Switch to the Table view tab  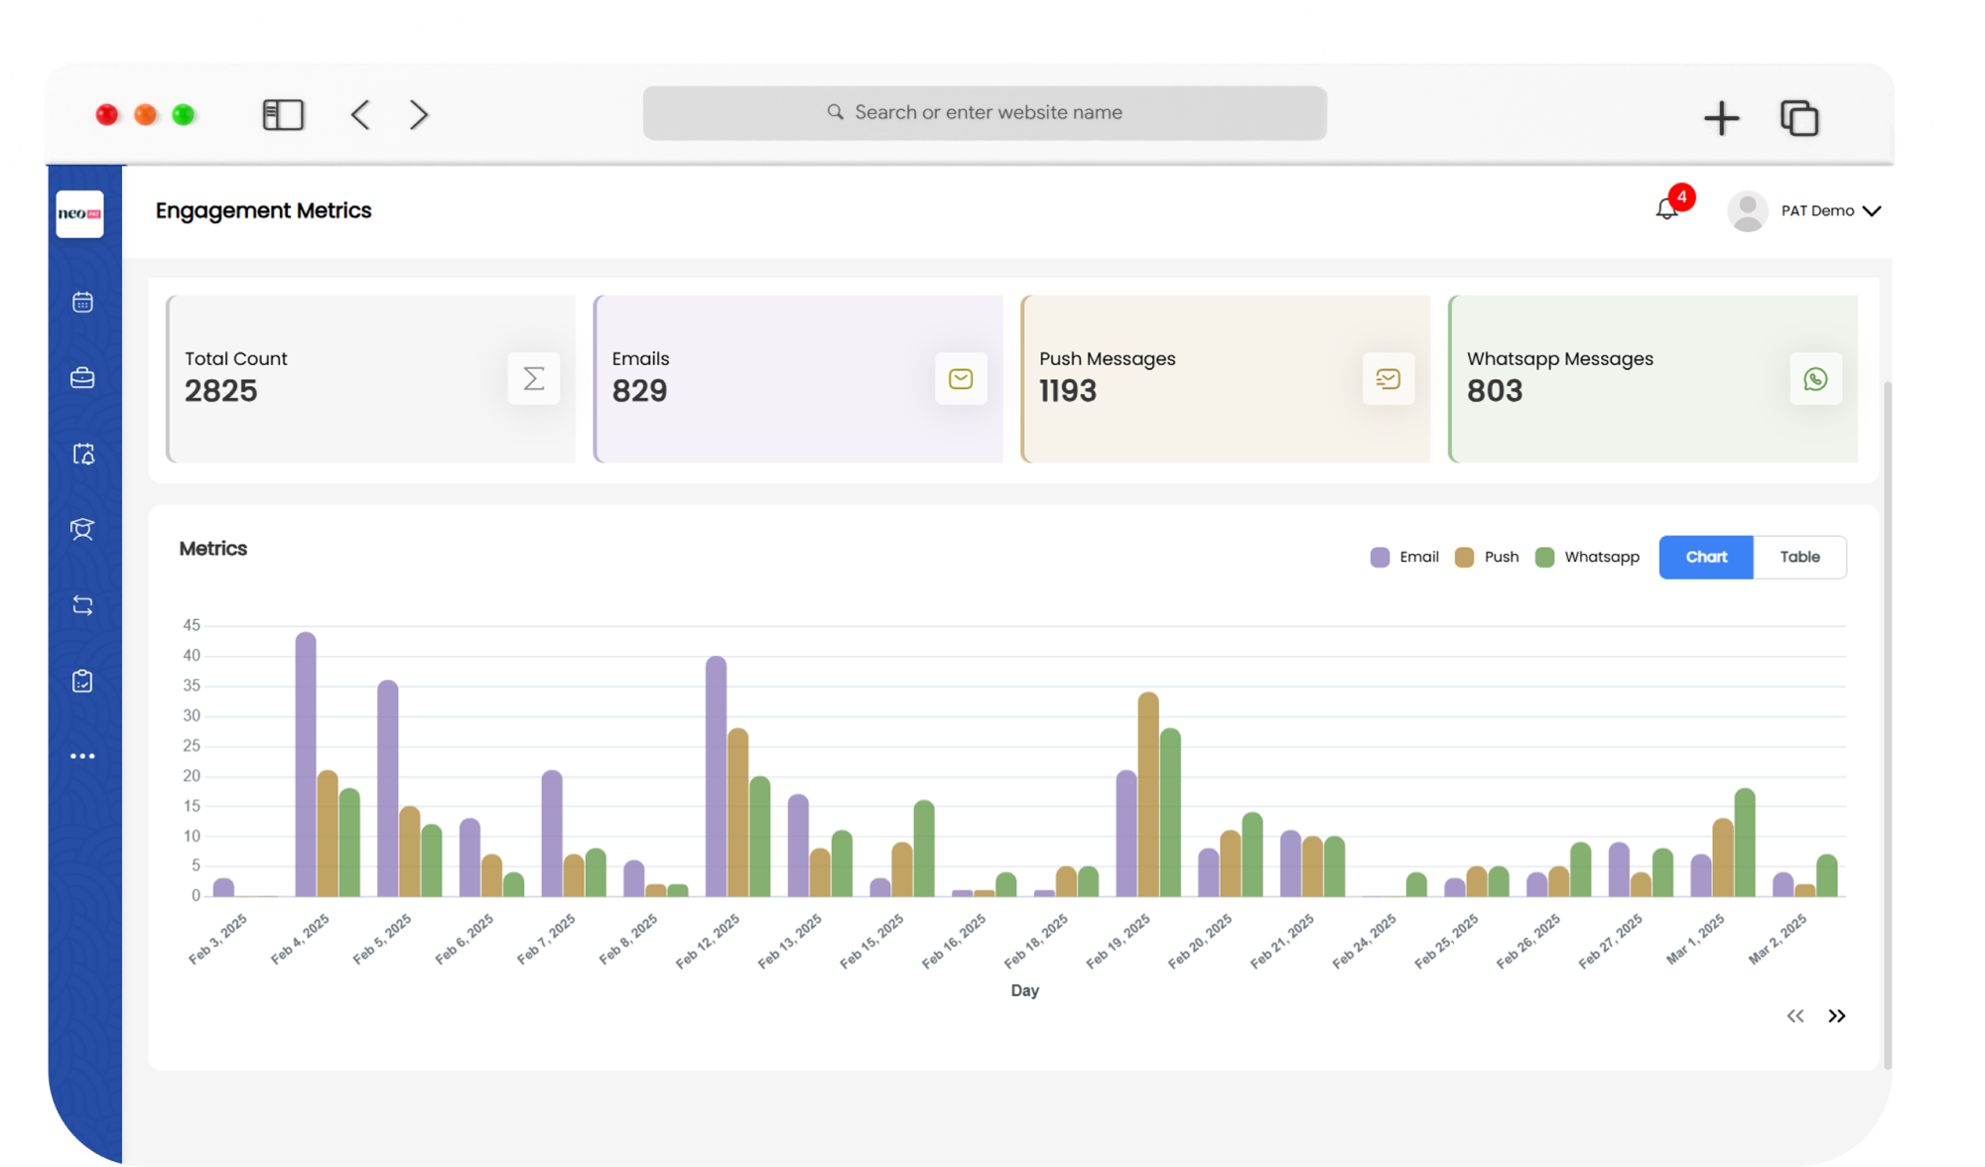pyautogui.click(x=1799, y=557)
